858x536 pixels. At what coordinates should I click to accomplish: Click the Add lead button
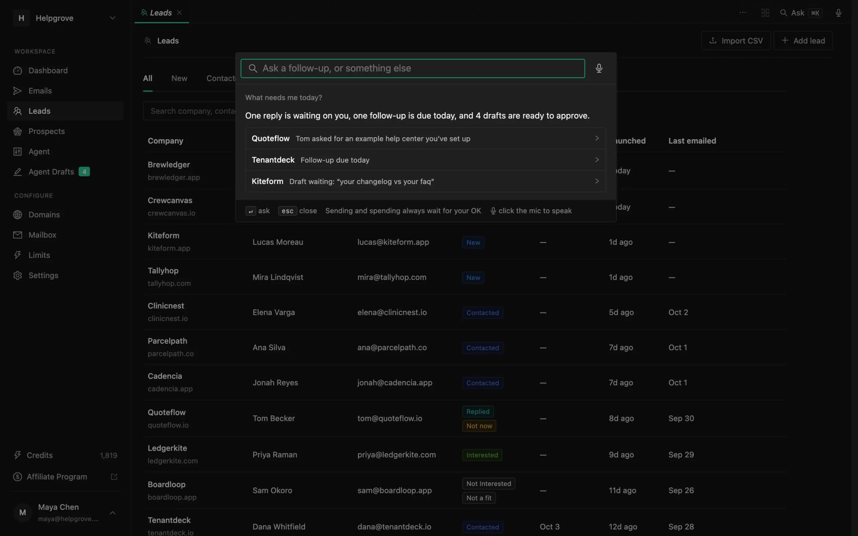[x=803, y=41]
